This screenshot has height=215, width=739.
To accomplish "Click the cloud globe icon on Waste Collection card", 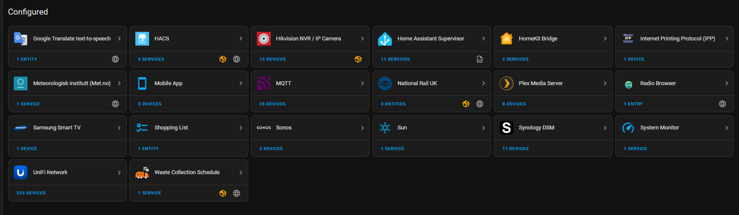I will pos(236,193).
